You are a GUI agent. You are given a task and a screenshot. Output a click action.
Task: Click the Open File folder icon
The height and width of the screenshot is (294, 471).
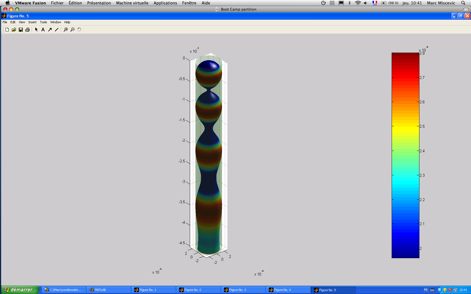tap(14, 30)
